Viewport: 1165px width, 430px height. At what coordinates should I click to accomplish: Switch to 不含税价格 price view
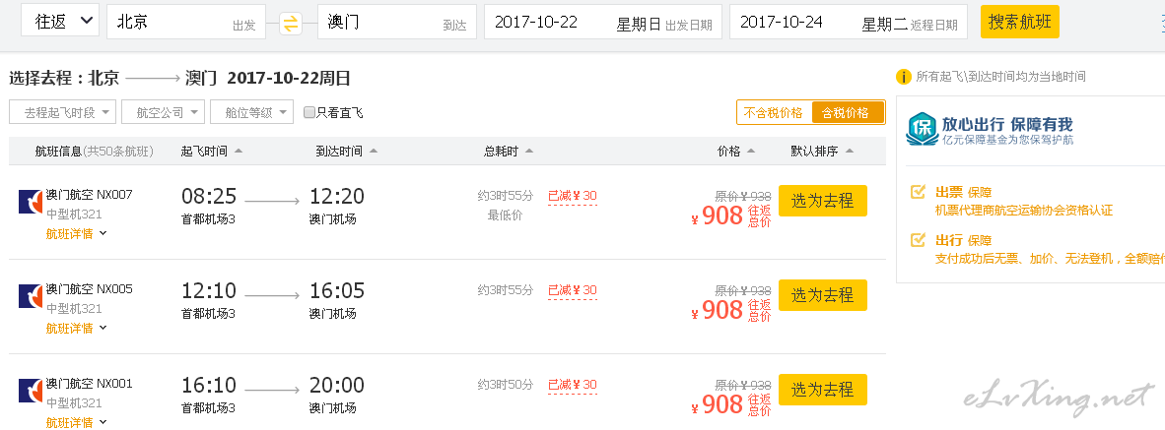pos(774,113)
